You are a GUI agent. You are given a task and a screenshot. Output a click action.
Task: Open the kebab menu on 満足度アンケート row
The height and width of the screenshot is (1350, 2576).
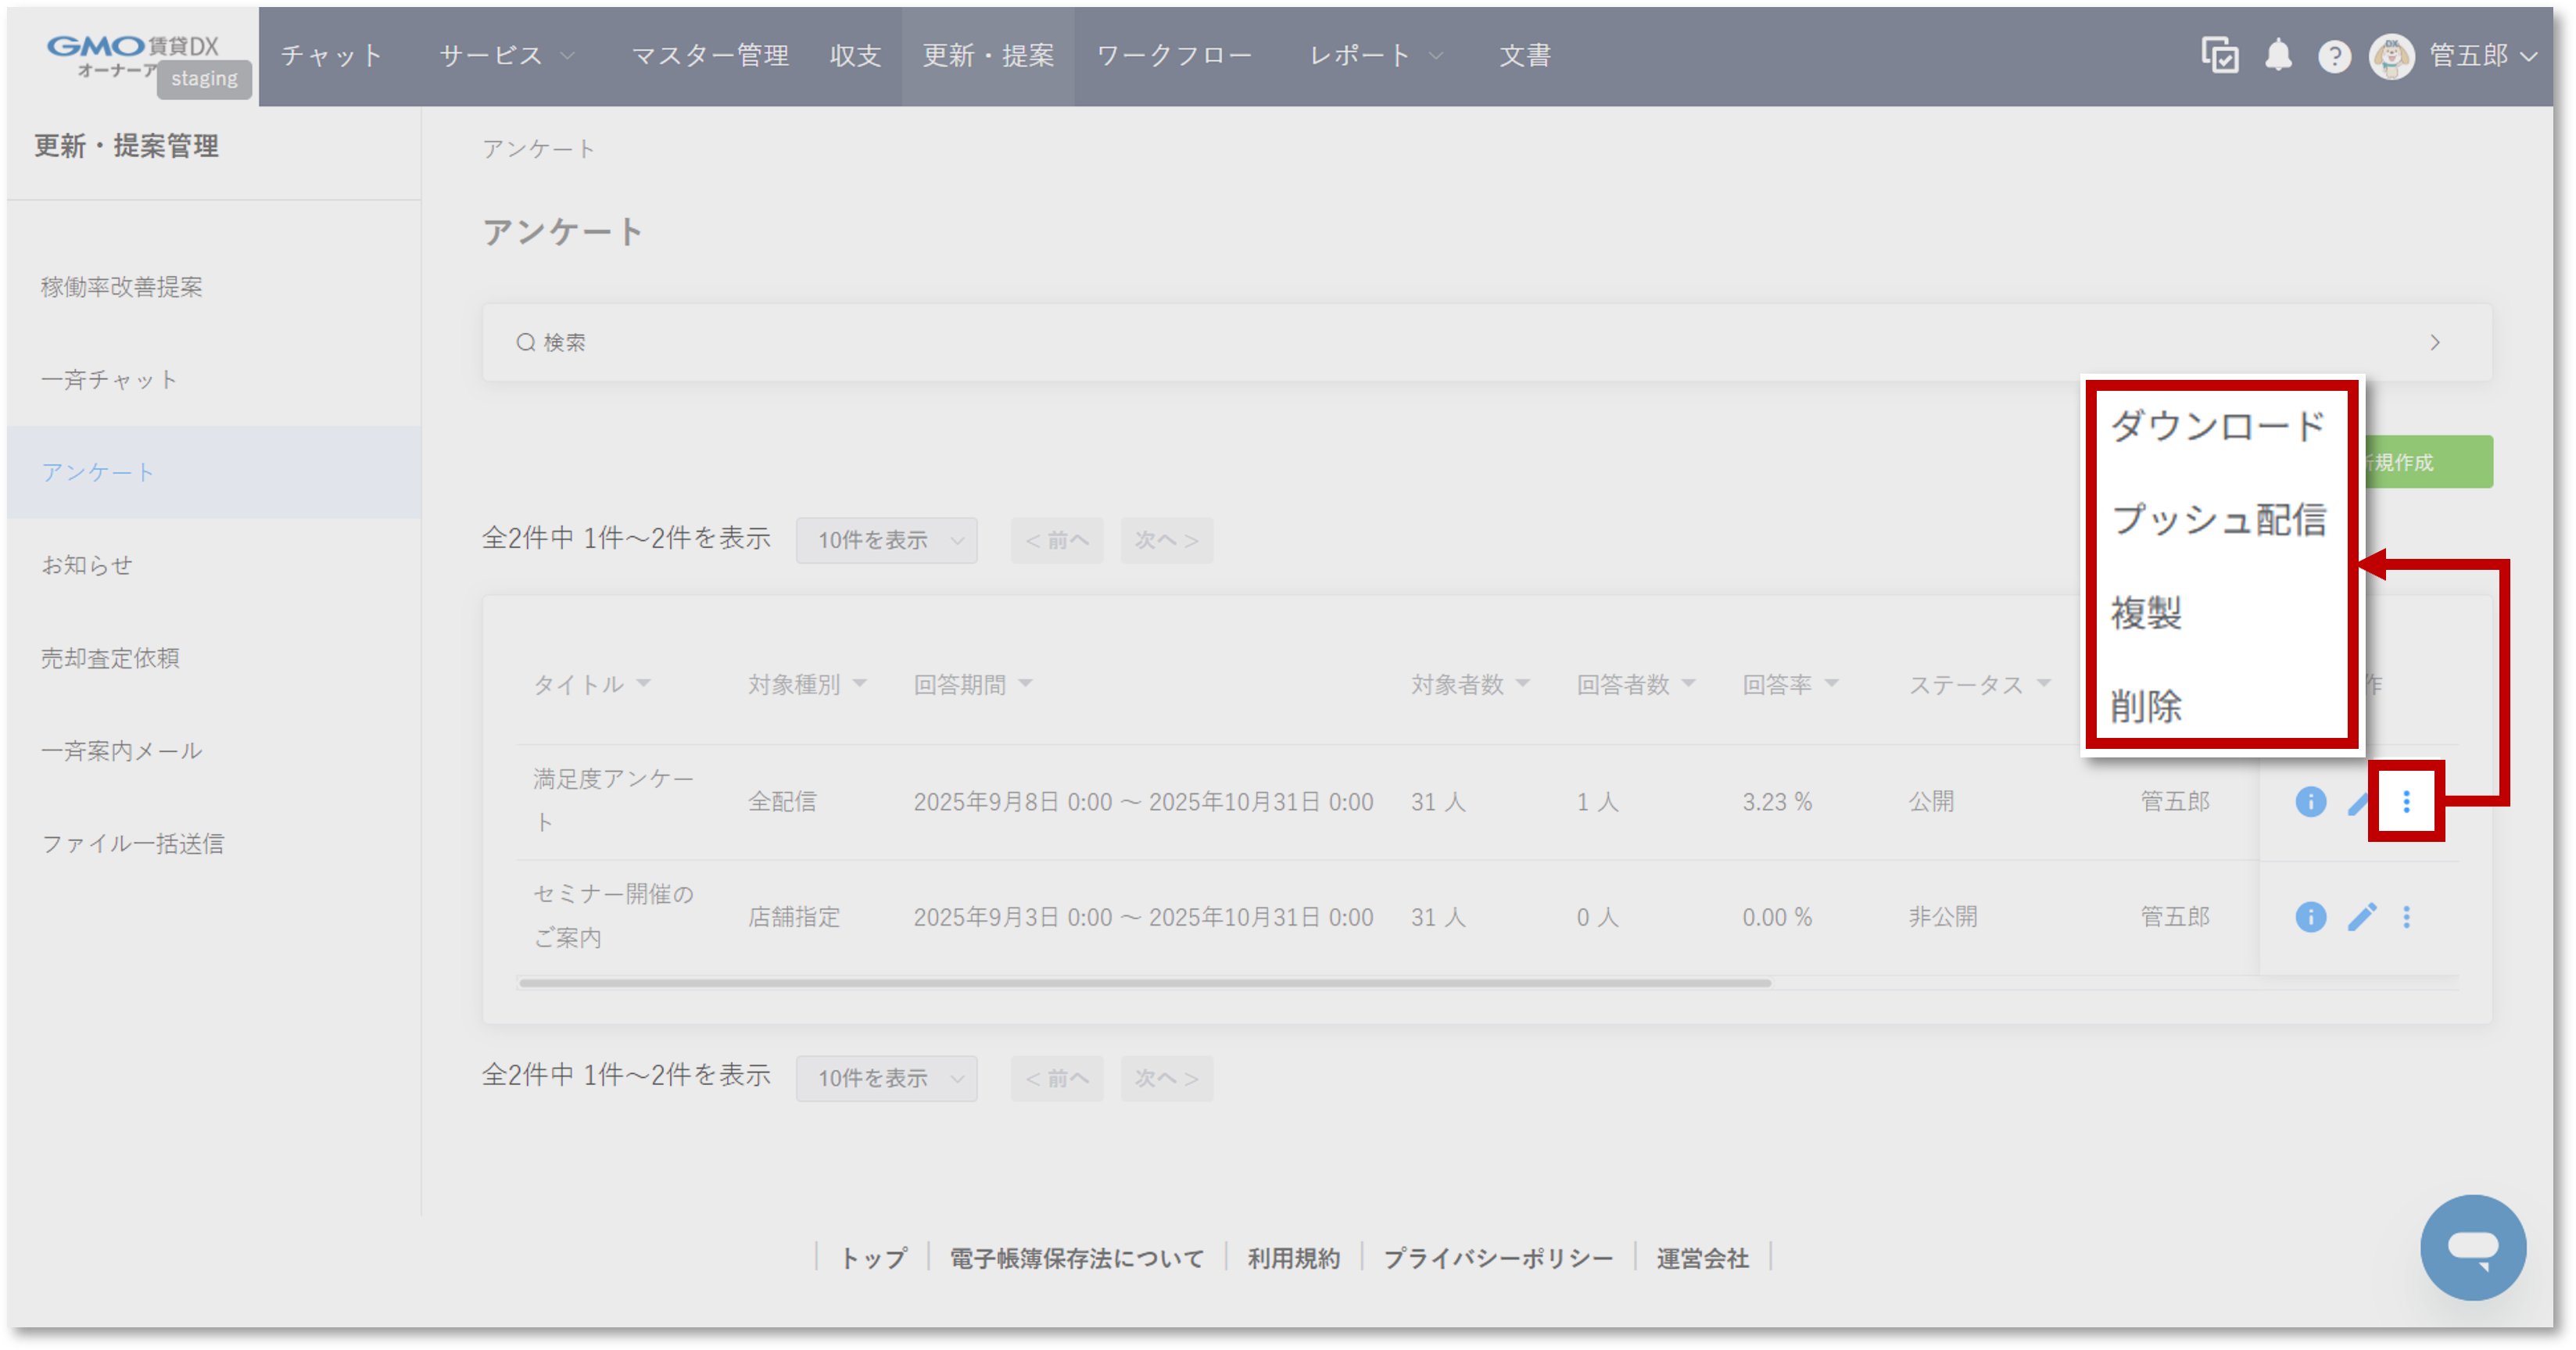click(2406, 801)
